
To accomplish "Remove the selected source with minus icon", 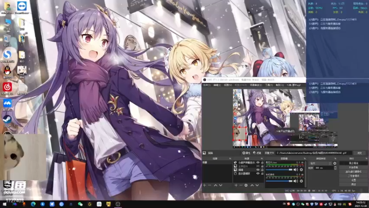I will click(x=241, y=185).
